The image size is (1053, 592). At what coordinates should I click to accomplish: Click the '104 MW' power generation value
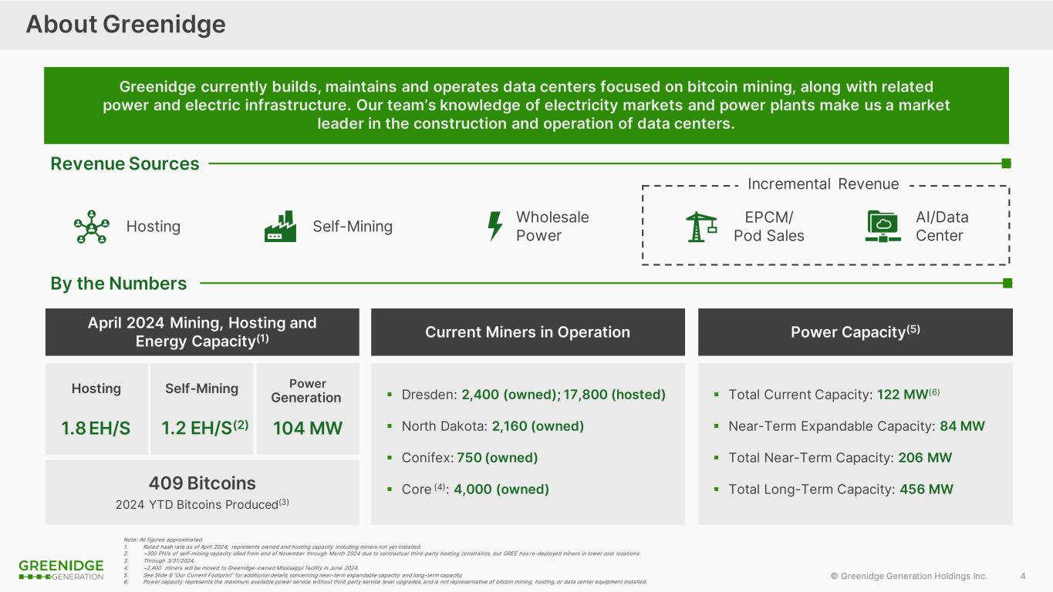[x=308, y=429]
